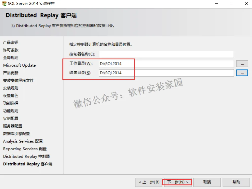
Task: Select 功能选择 step in sidebar
Action: pyautogui.click(x=11, y=103)
